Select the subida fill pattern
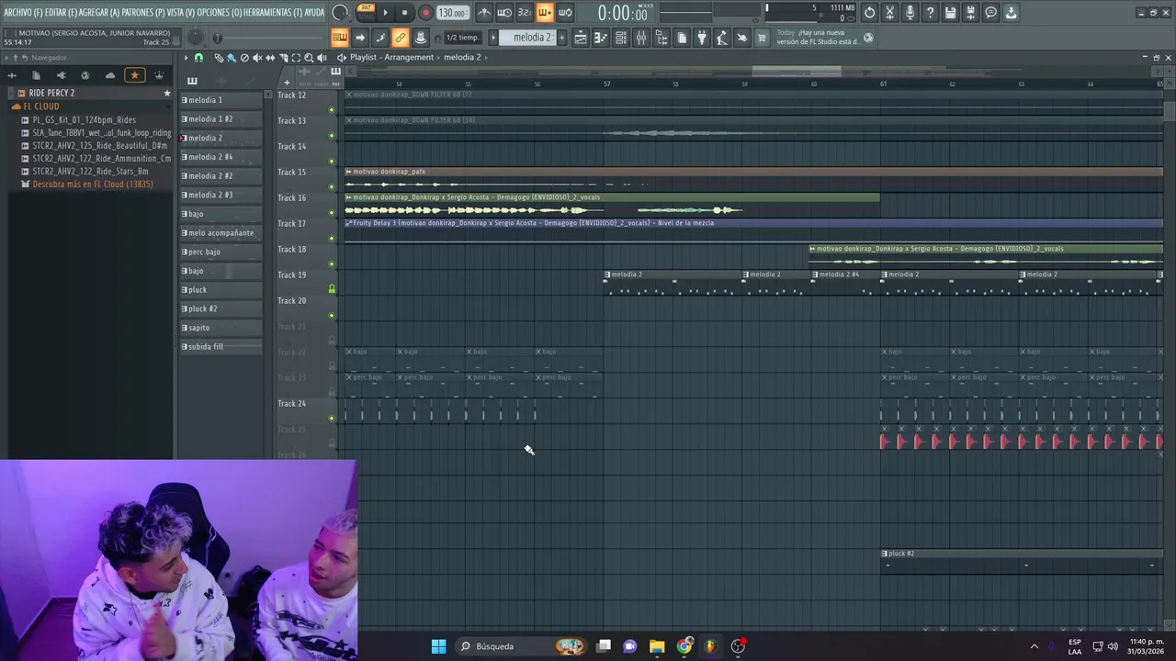The height and width of the screenshot is (661, 1176). (x=221, y=346)
